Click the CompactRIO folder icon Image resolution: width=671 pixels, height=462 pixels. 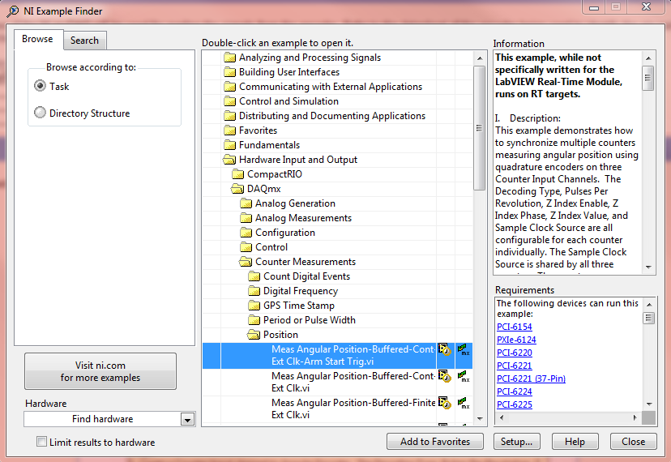[238, 173]
